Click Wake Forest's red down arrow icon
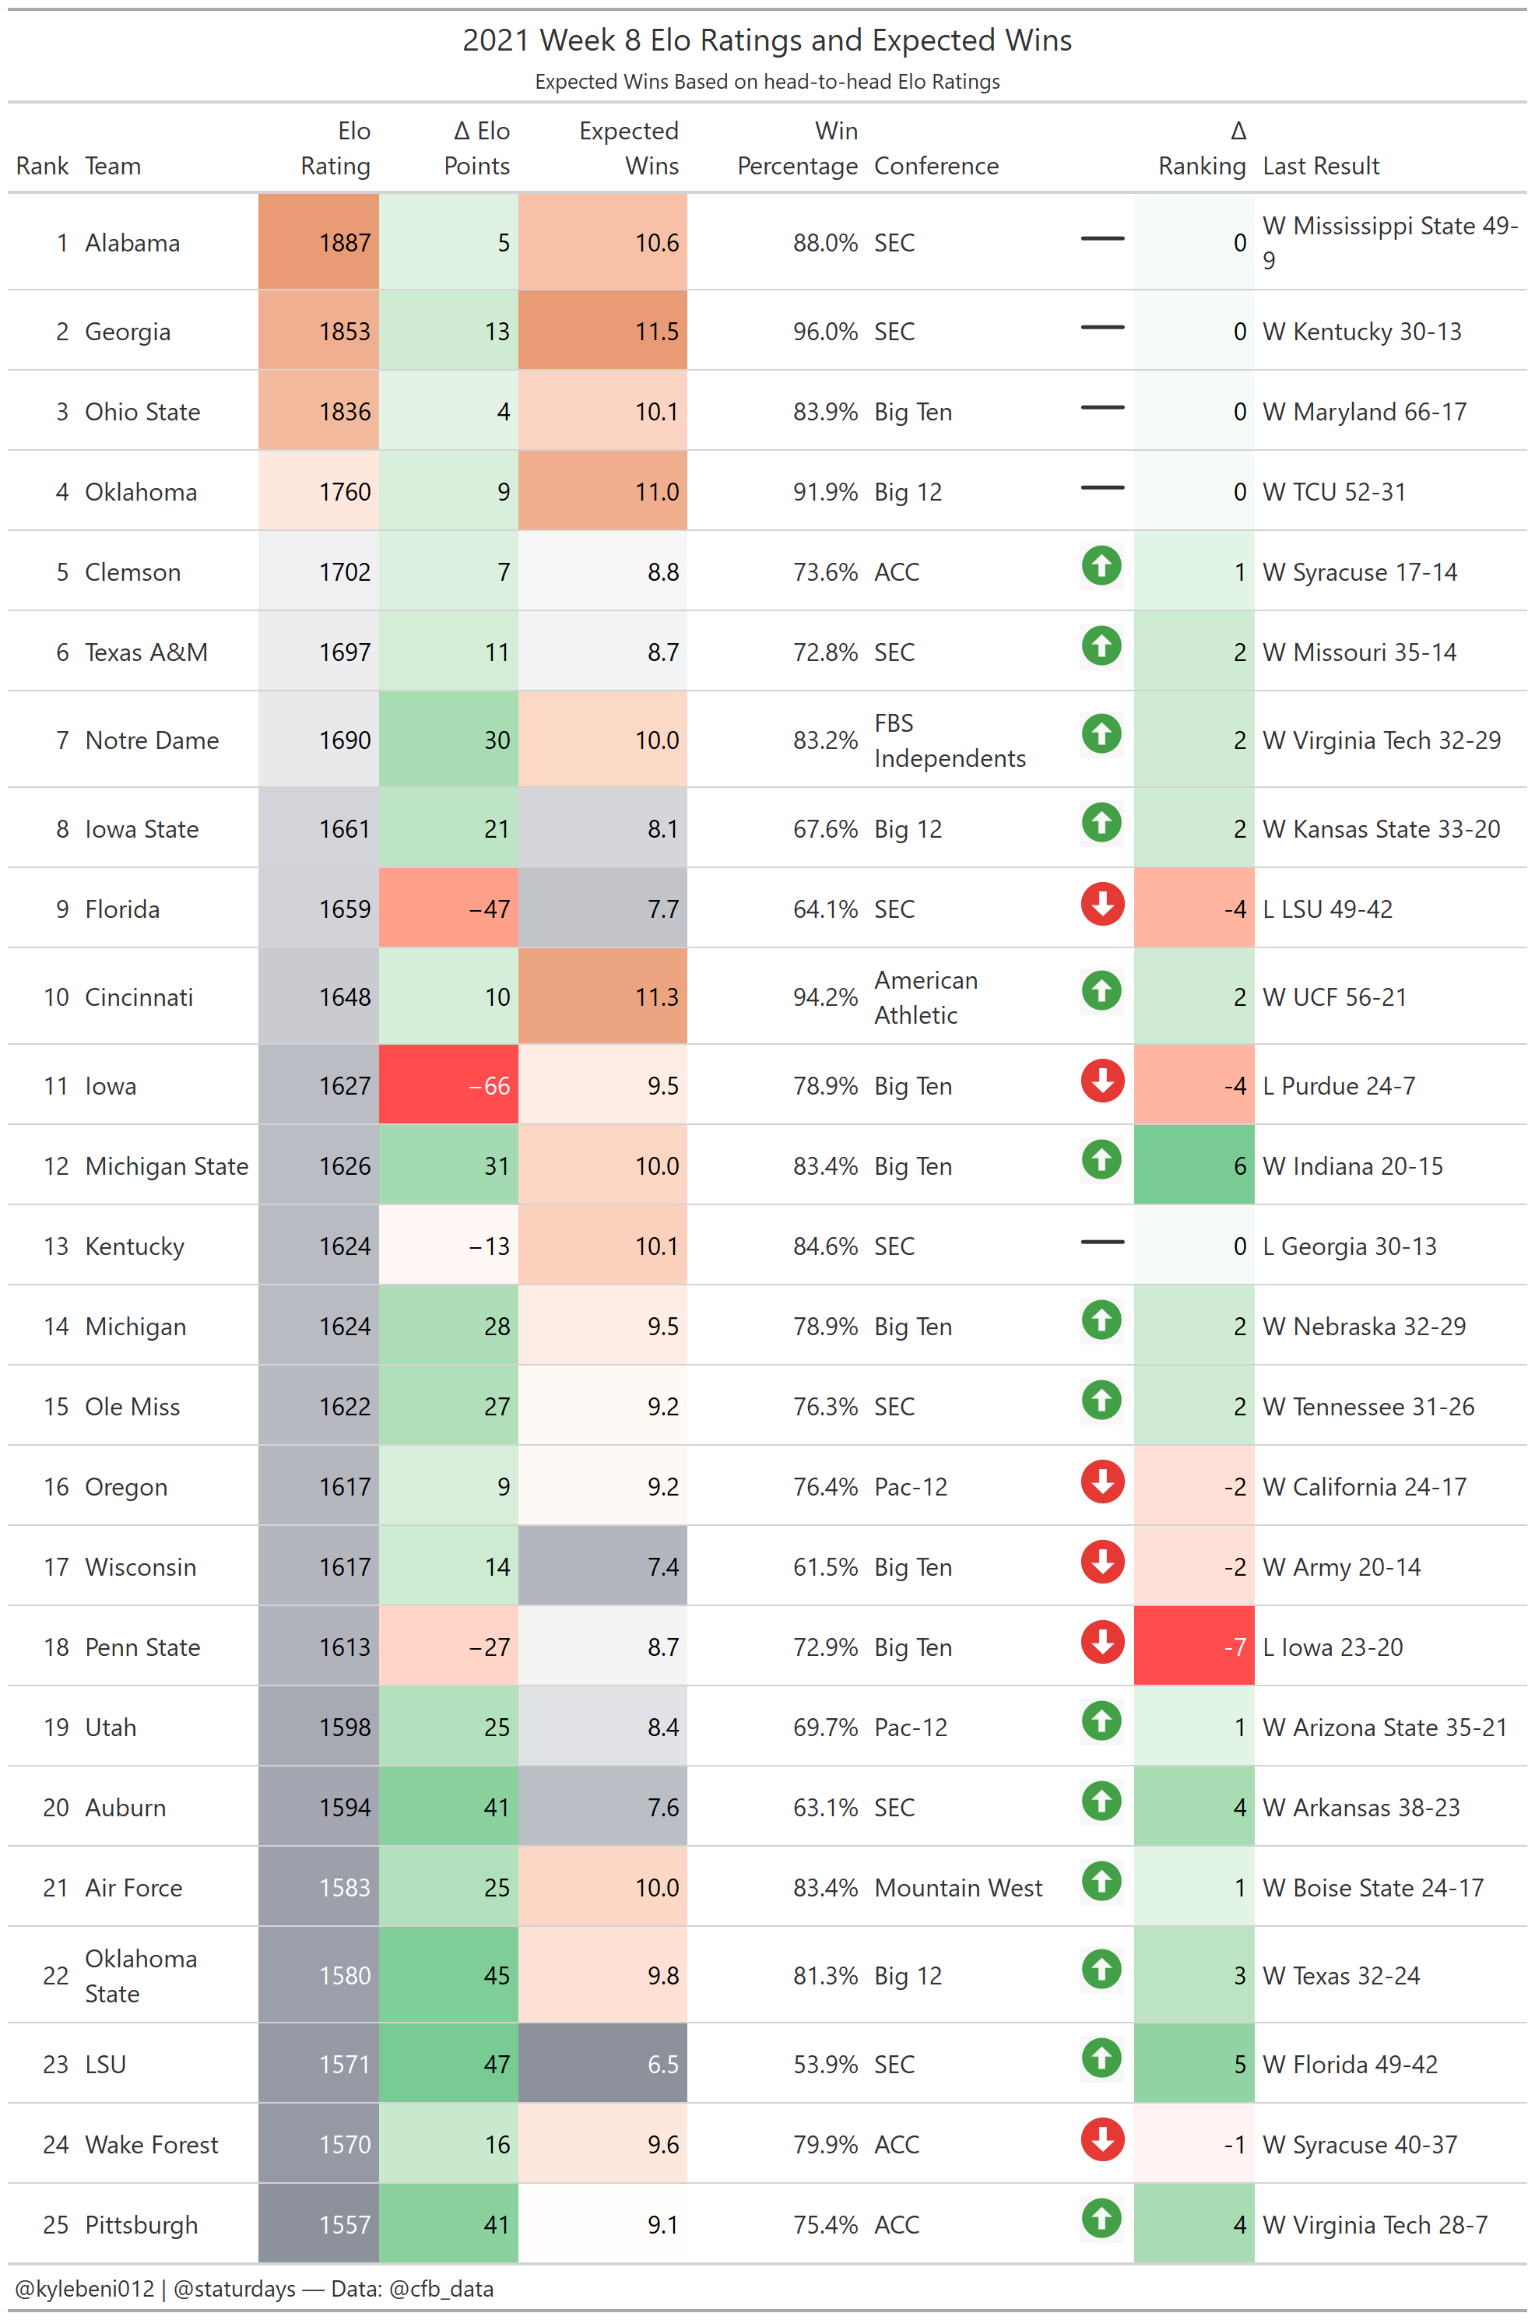Viewport: 1535px width, 2320px height. pyautogui.click(x=1101, y=2139)
